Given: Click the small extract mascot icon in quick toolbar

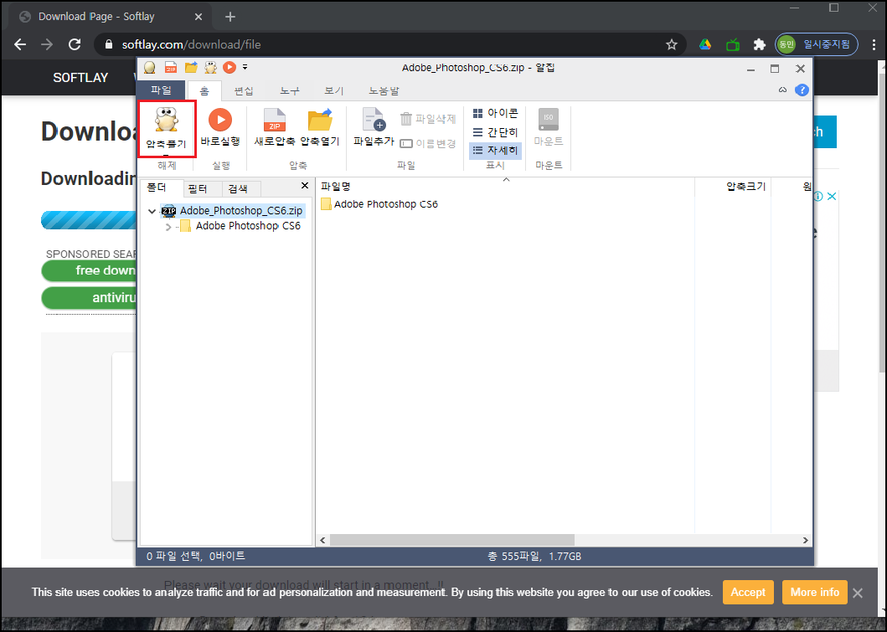Looking at the screenshot, I should tap(210, 68).
